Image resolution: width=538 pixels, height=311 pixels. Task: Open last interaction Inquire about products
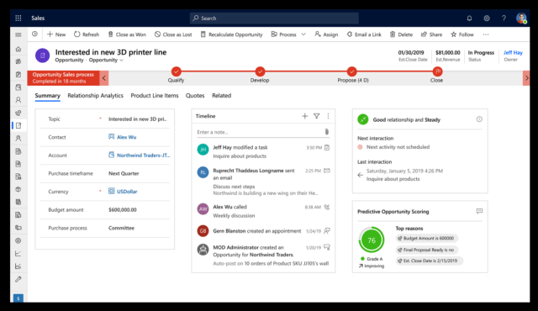[x=393, y=179]
